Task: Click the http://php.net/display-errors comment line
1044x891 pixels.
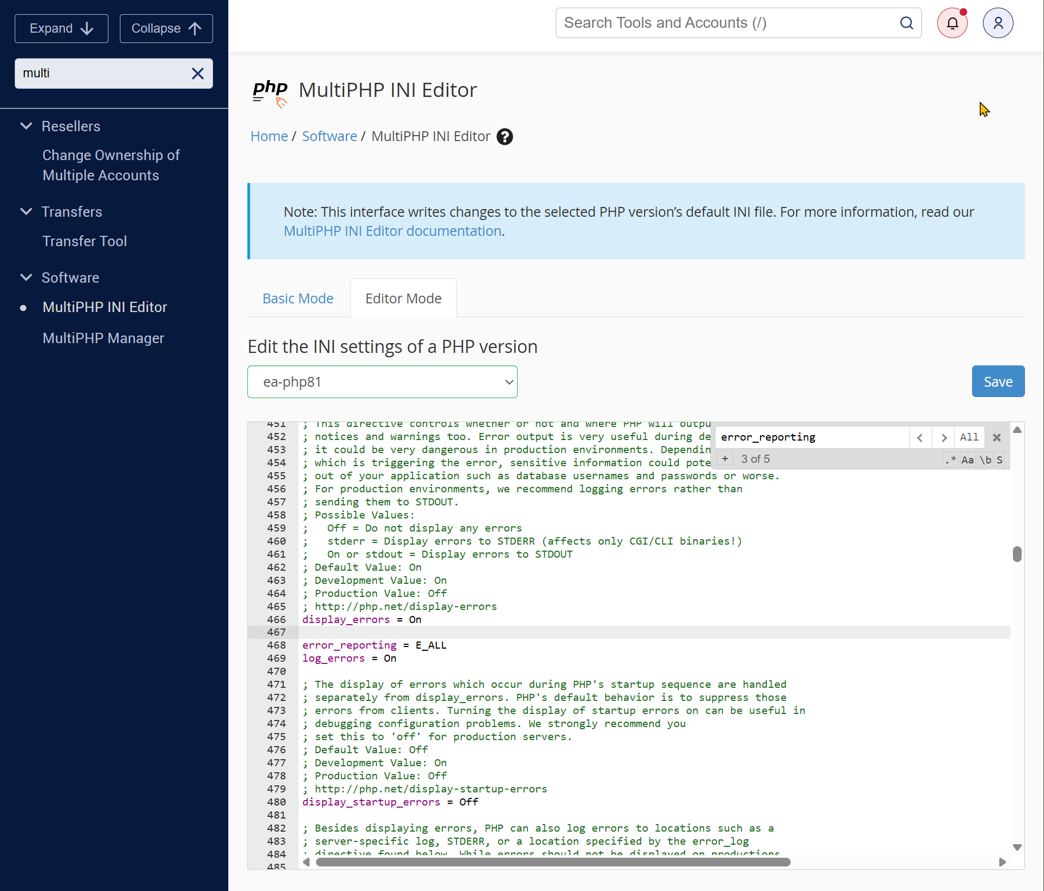Action: [400, 607]
